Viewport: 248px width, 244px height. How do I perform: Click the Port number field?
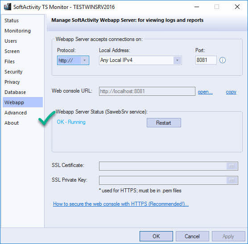pyautogui.click(x=206, y=60)
